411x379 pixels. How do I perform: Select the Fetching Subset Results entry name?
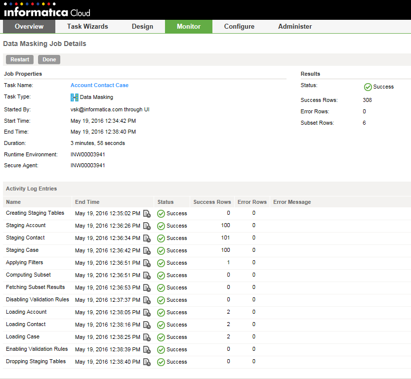point(36,287)
